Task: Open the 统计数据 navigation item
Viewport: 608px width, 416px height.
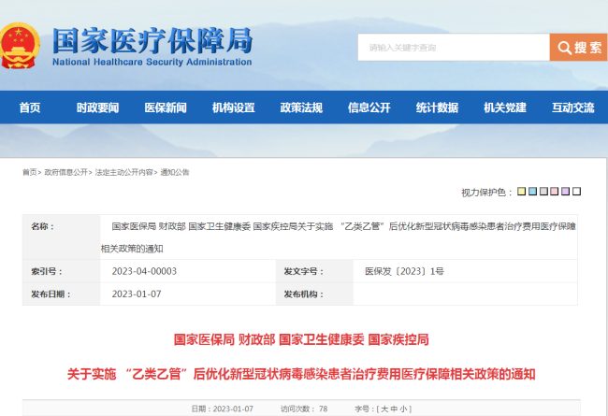Action: pyautogui.click(x=437, y=108)
